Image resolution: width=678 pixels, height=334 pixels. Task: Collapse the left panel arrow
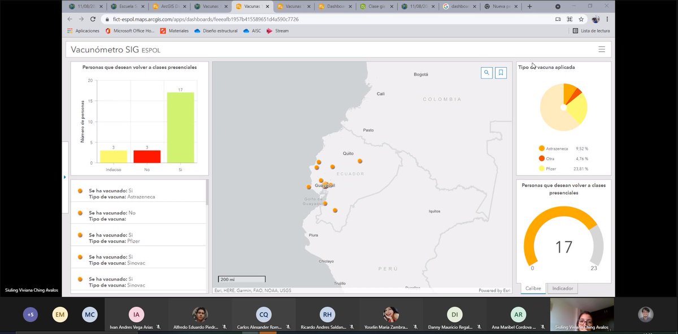pyautogui.click(x=65, y=177)
